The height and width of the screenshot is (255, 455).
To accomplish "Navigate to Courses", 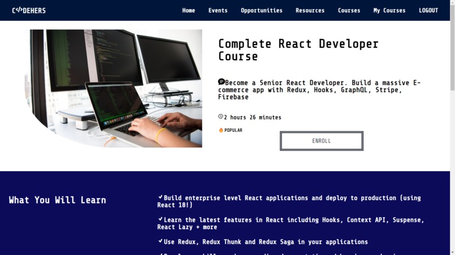I will pos(349,11).
